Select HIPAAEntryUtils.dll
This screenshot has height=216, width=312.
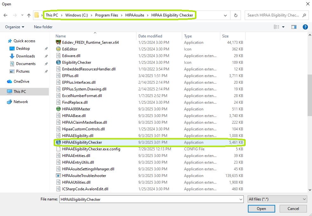point(78,162)
